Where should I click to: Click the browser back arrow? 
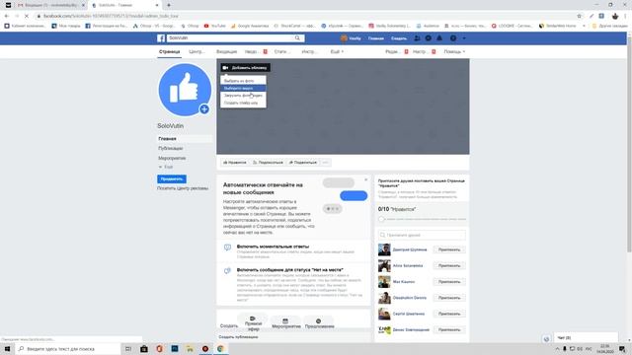tap(7, 16)
